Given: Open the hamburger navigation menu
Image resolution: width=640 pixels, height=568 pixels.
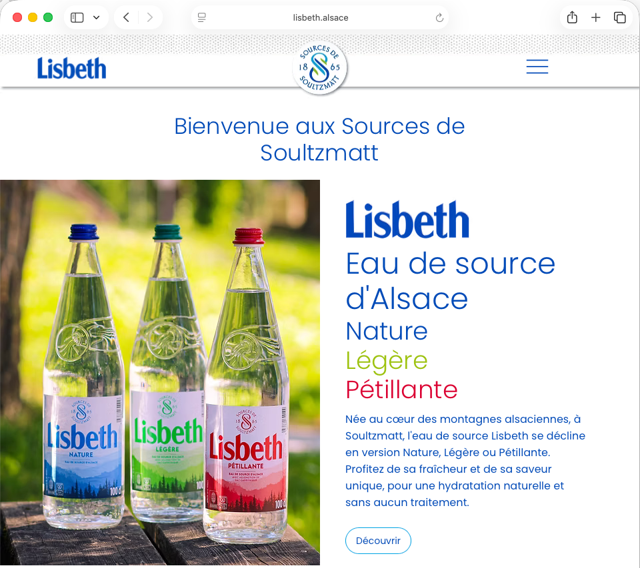Looking at the screenshot, I should coord(537,67).
